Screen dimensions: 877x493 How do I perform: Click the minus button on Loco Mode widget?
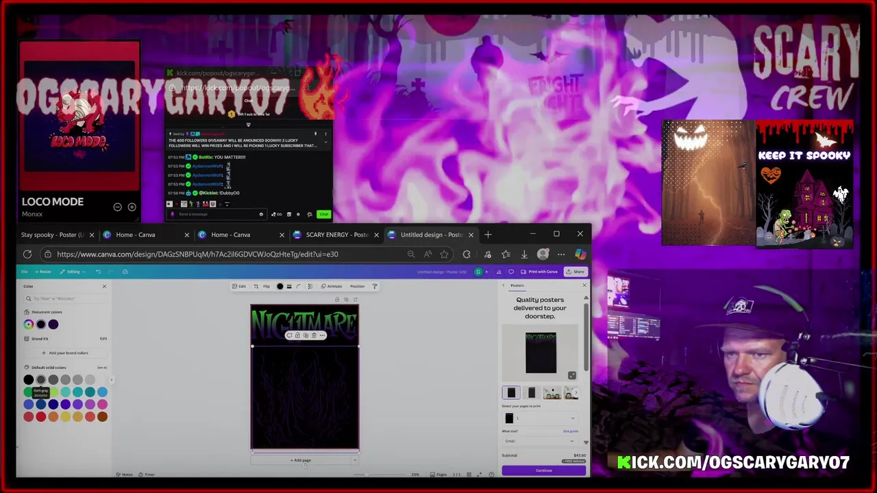tap(118, 207)
